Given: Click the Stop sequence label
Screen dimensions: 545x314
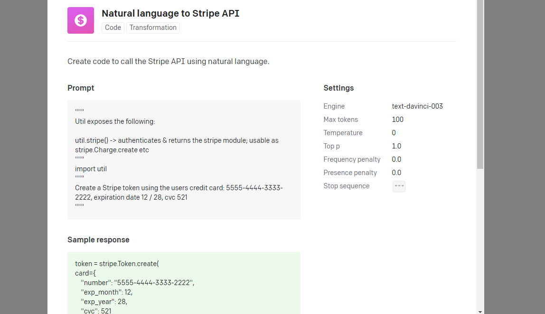Looking at the screenshot, I should click(347, 186).
